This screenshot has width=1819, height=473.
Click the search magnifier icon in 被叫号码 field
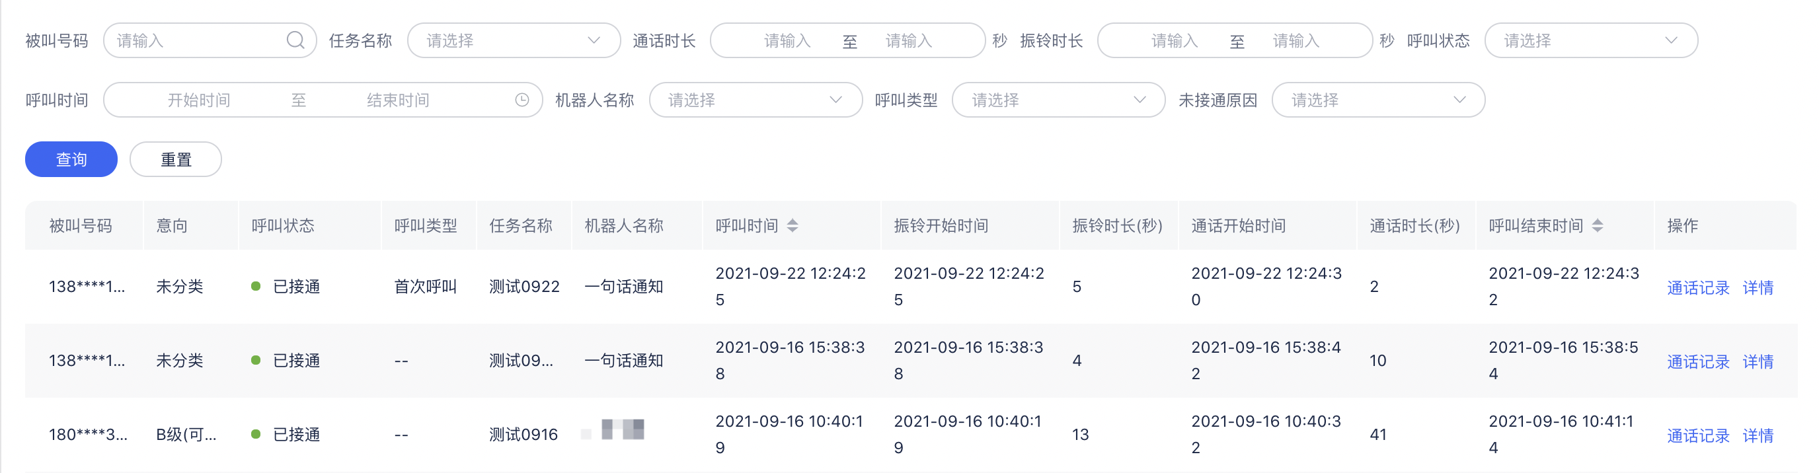click(x=295, y=40)
